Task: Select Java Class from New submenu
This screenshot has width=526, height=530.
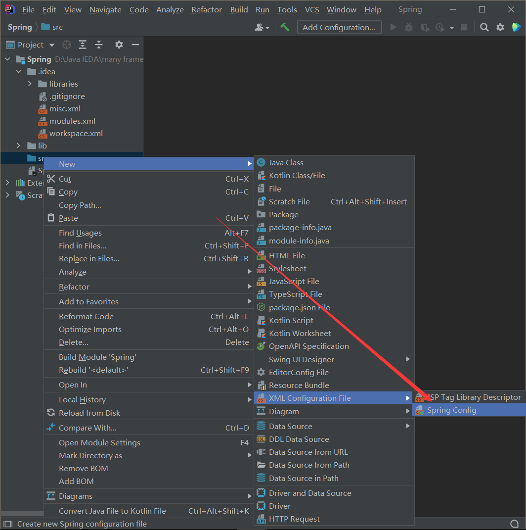Action: coord(334,163)
